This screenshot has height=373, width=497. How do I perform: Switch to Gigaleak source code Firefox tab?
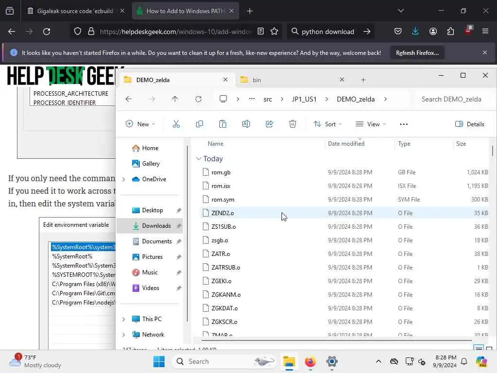point(75,11)
